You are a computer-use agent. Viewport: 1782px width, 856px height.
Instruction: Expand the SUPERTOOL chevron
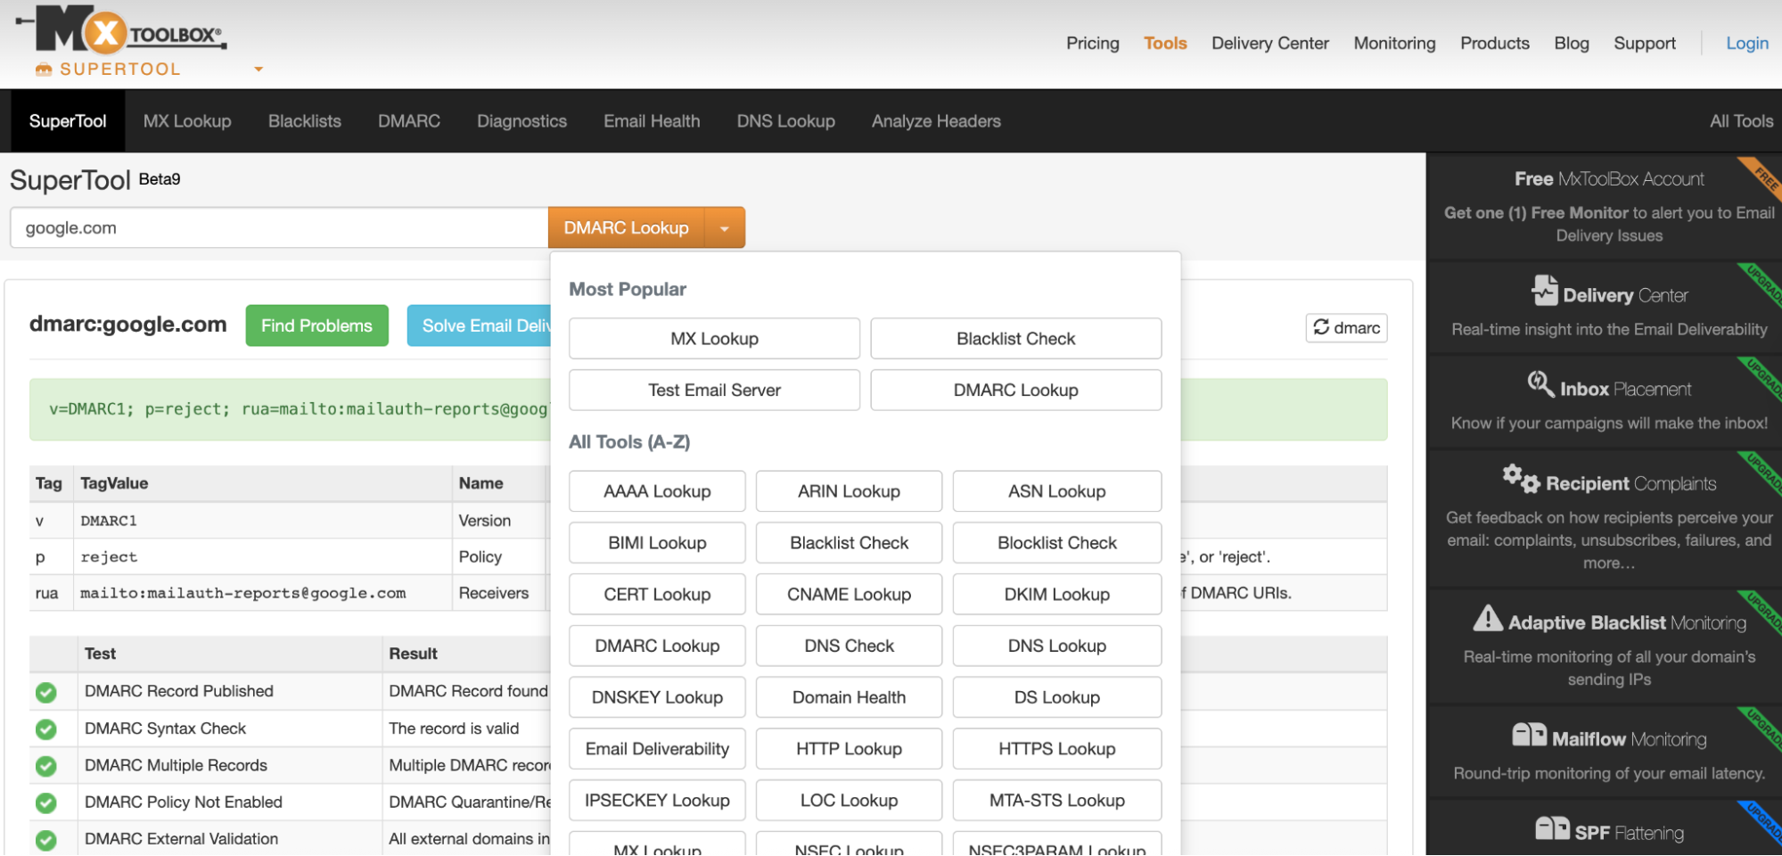click(x=258, y=69)
